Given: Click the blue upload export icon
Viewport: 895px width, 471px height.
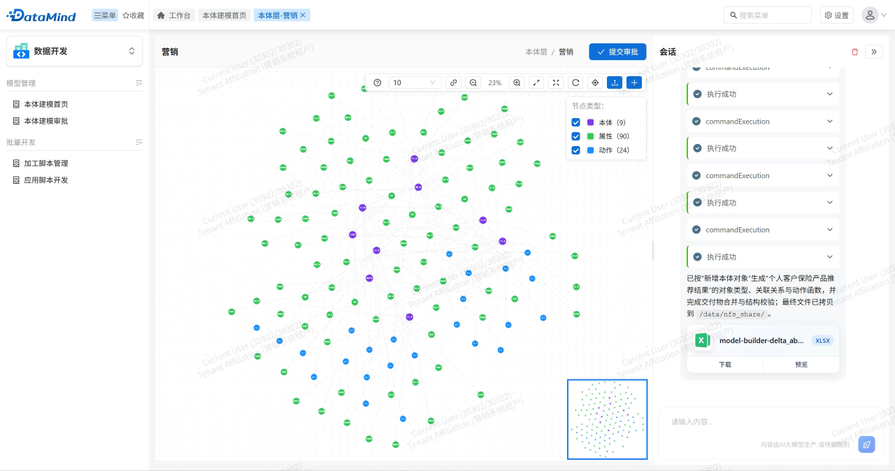Looking at the screenshot, I should tap(615, 82).
